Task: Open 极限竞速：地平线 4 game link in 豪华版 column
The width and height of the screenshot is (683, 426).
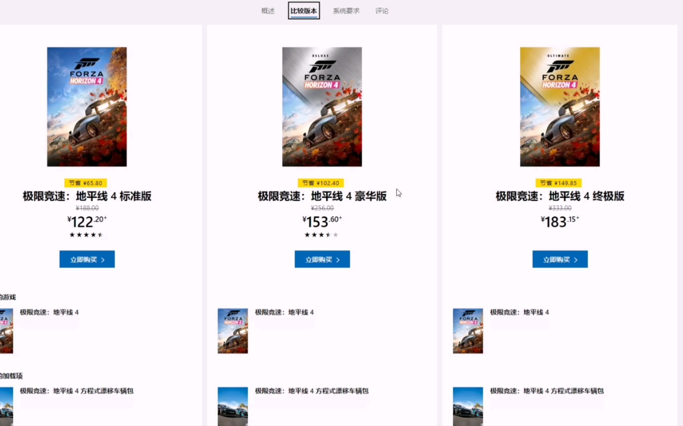Action: coord(285,312)
